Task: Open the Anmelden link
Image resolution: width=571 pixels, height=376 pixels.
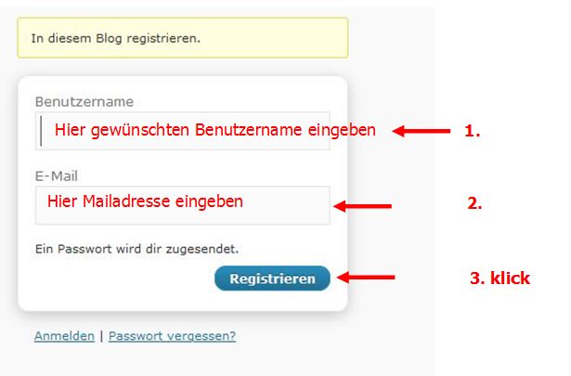Action: [64, 336]
